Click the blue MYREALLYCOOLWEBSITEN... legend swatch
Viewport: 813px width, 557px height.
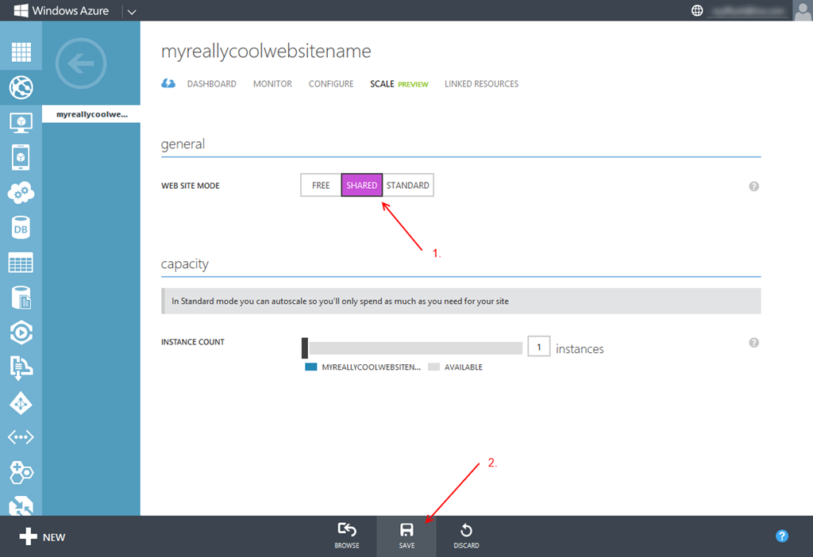pyautogui.click(x=311, y=367)
